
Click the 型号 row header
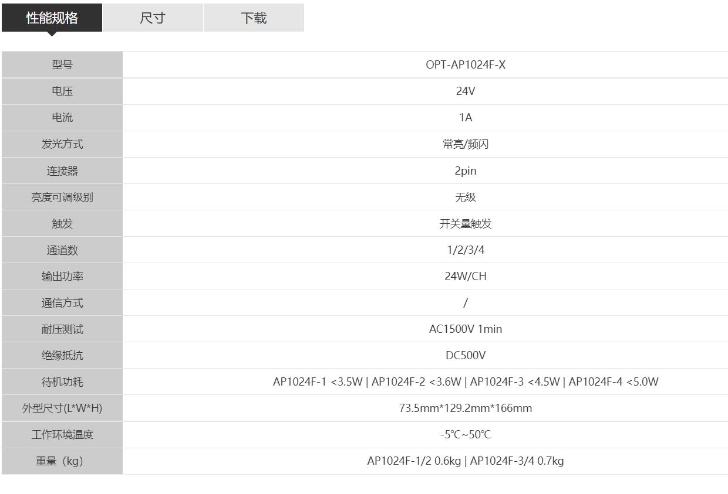[x=62, y=65]
